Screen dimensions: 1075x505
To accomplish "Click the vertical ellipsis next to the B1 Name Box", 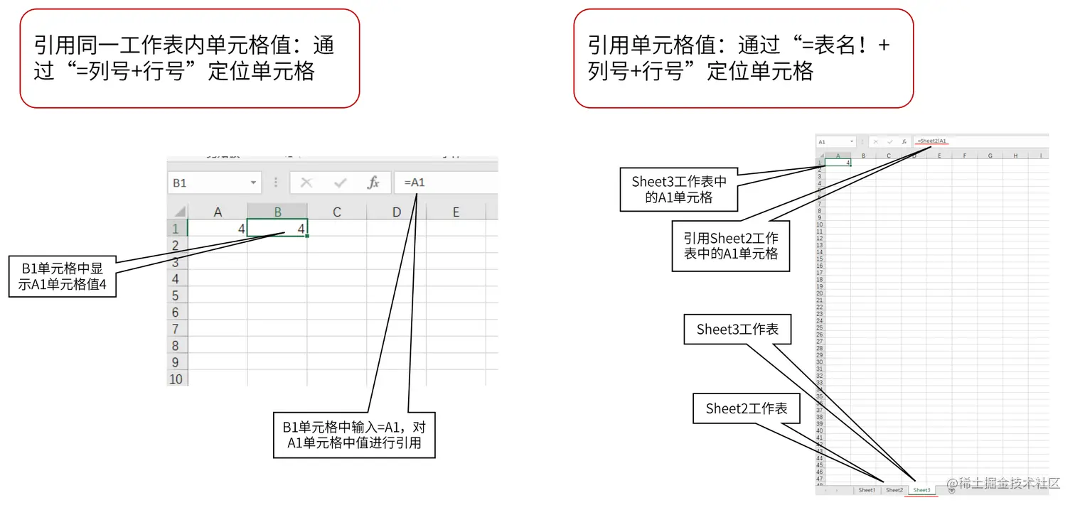I will click(275, 183).
